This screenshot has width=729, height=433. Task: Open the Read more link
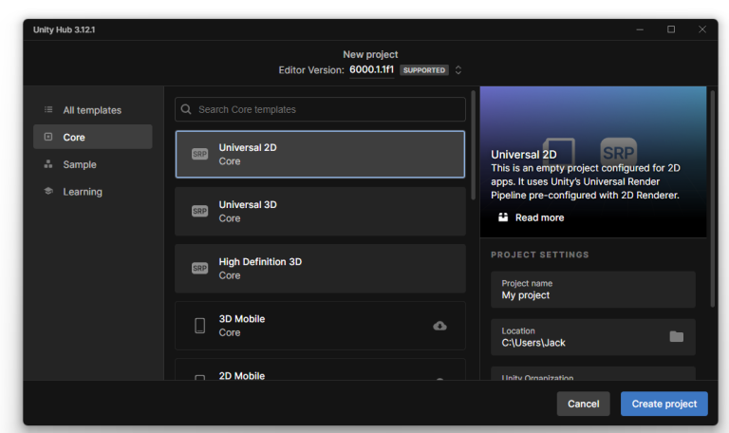[539, 217]
